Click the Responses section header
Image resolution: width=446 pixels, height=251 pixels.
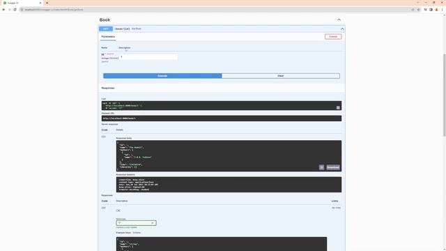tap(108, 88)
